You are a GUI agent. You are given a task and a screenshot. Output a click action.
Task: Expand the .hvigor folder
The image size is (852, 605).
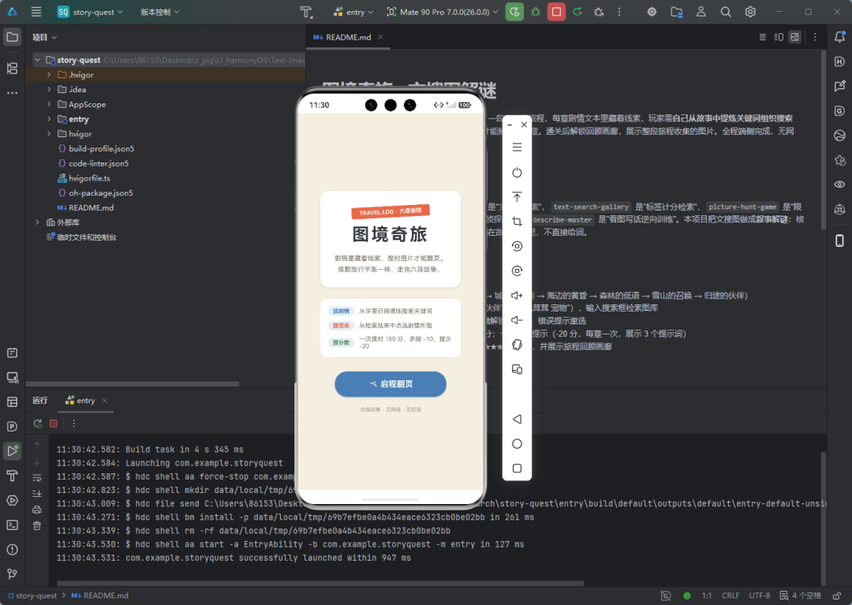point(49,74)
